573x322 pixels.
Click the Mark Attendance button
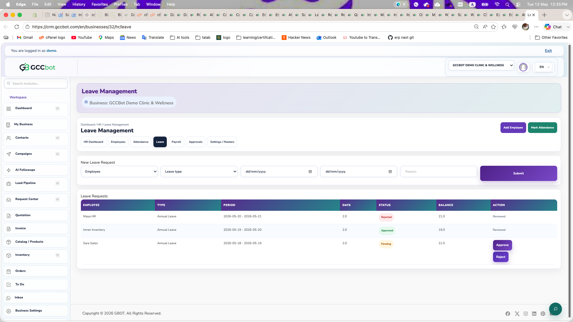(x=543, y=128)
